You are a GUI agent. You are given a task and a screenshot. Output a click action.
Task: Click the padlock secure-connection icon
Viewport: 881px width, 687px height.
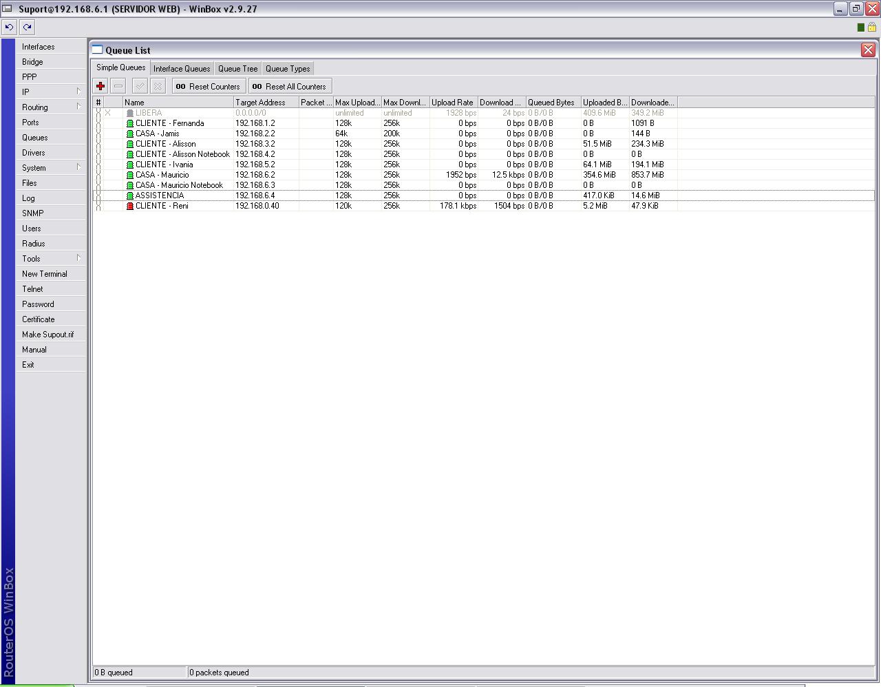tap(872, 28)
